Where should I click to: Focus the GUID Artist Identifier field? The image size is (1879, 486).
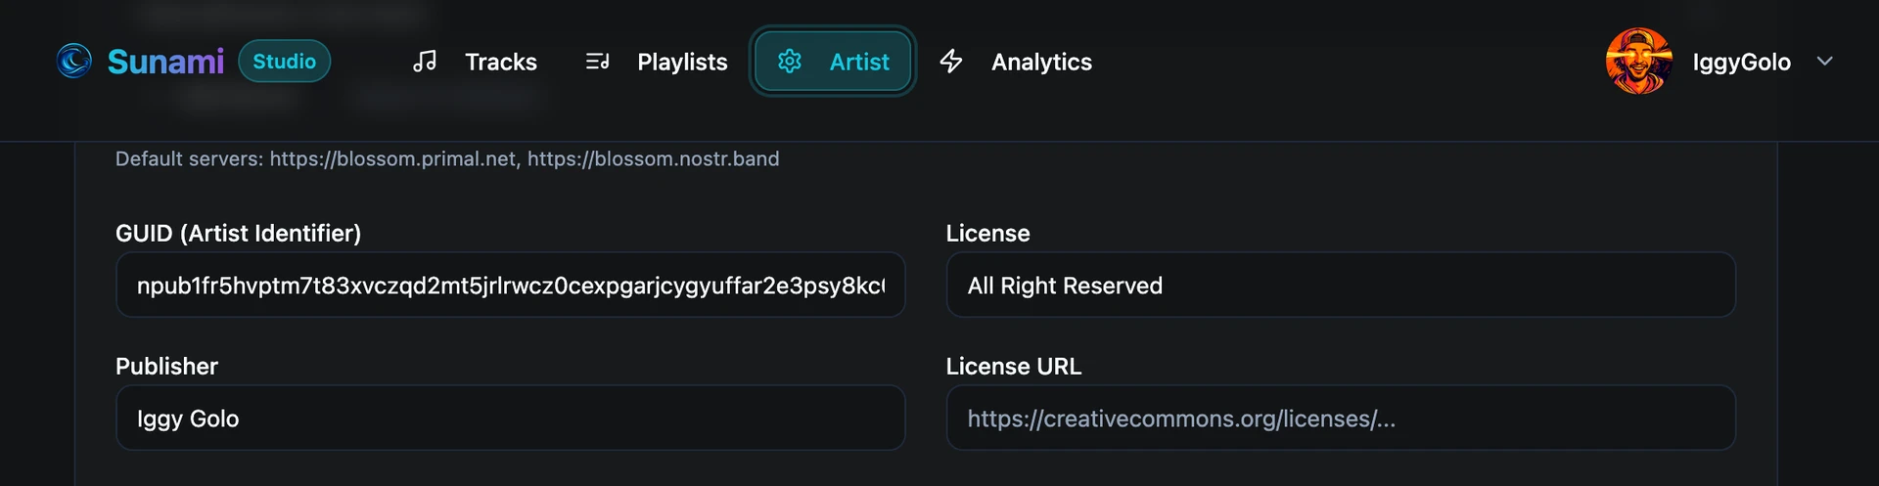[510, 286]
